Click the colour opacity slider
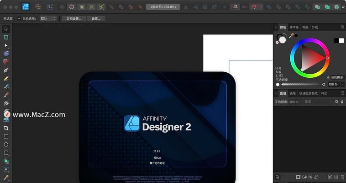 coord(302,84)
